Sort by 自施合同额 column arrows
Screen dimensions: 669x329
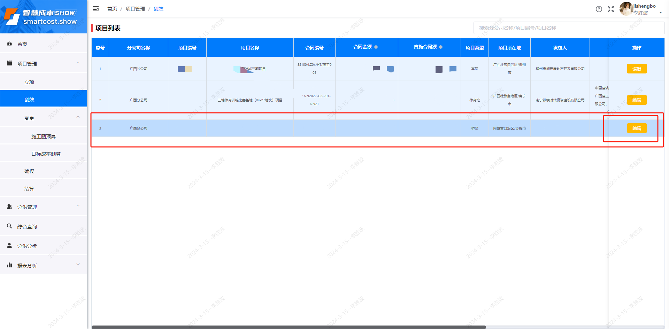click(x=441, y=47)
